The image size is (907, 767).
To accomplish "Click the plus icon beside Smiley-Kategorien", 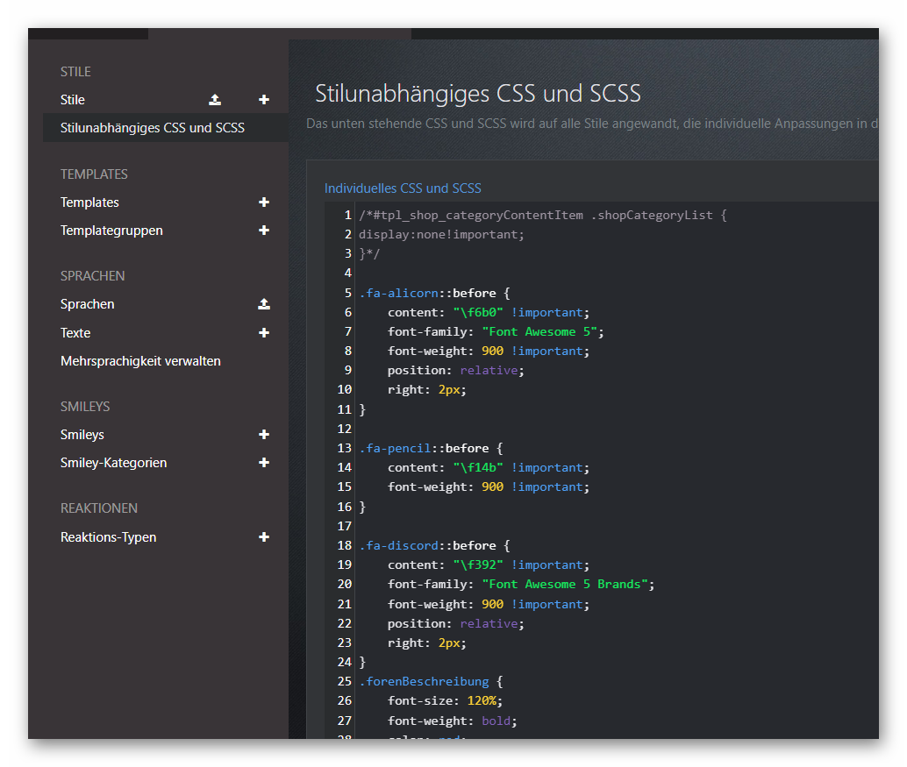I will [264, 463].
